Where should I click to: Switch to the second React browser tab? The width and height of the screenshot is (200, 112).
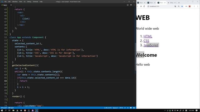pos(151,3)
